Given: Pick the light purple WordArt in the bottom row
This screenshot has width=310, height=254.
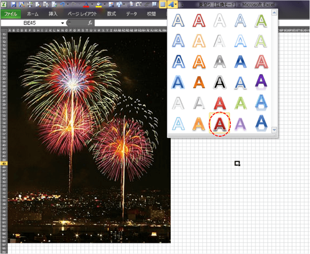Looking at the screenshot, I should tap(240, 124).
